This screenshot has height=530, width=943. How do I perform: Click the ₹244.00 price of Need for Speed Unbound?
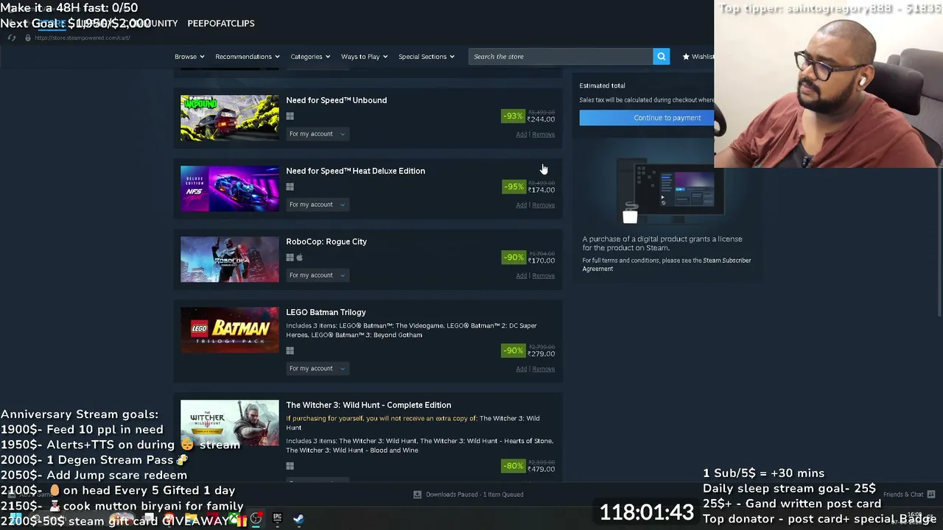(x=541, y=119)
